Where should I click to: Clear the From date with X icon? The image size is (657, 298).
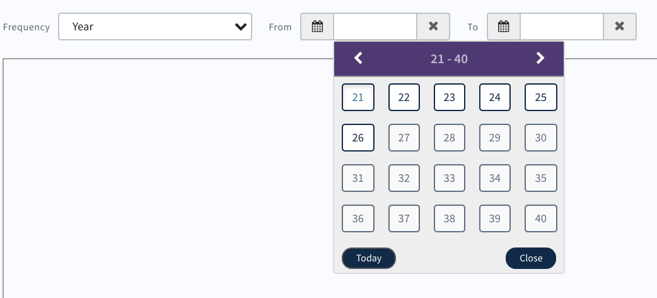click(x=433, y=27)
